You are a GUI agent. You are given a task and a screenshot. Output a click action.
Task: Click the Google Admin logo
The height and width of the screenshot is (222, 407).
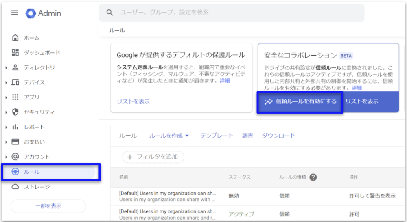(x=31, y=13)
